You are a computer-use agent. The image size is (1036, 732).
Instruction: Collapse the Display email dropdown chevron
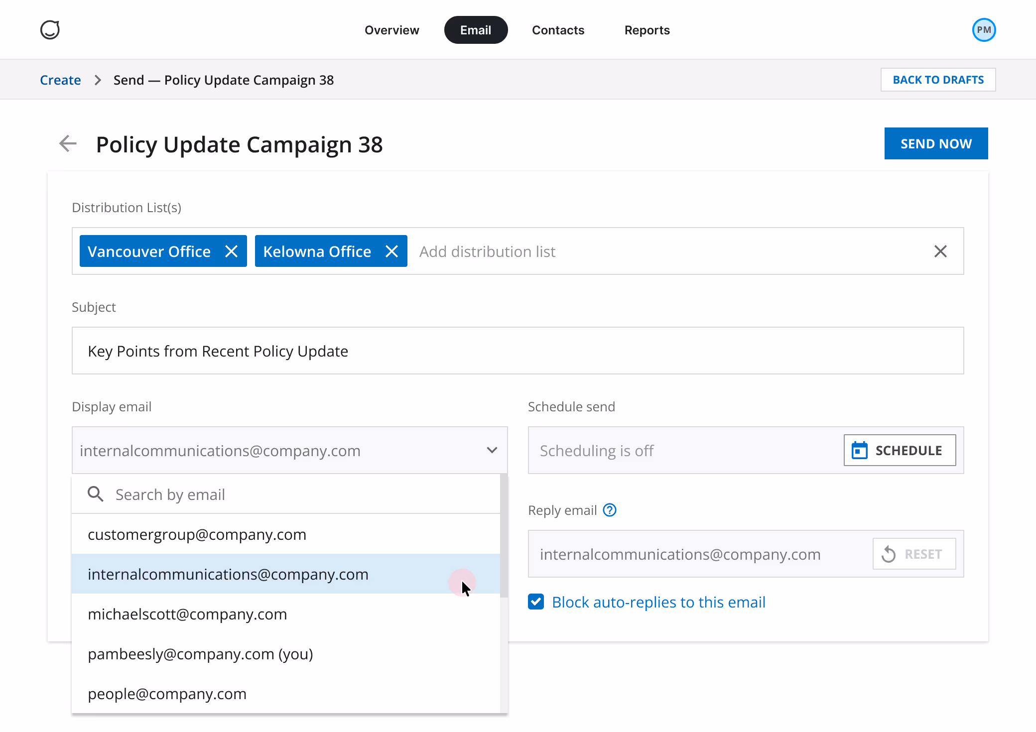point(492,450)
